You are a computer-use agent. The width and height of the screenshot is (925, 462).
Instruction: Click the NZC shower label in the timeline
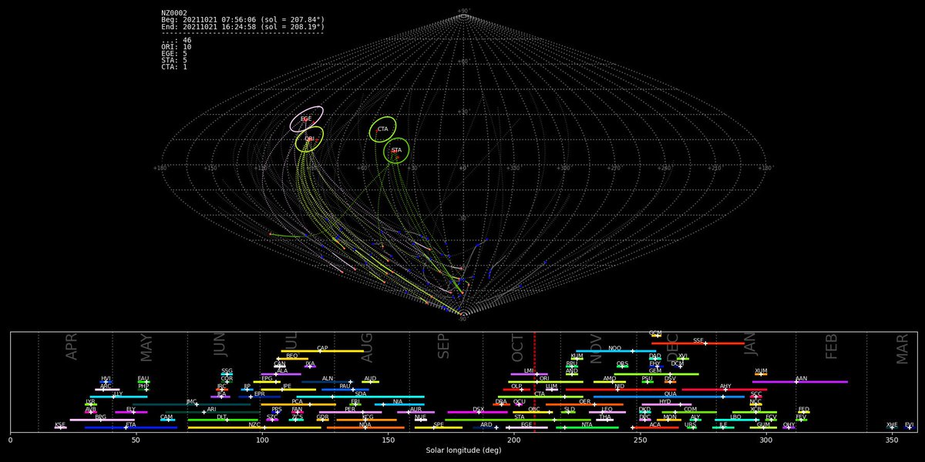(x=254, y=424)
